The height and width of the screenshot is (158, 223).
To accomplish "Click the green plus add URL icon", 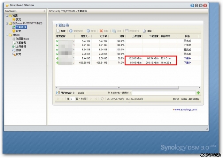I will point(198,93).
